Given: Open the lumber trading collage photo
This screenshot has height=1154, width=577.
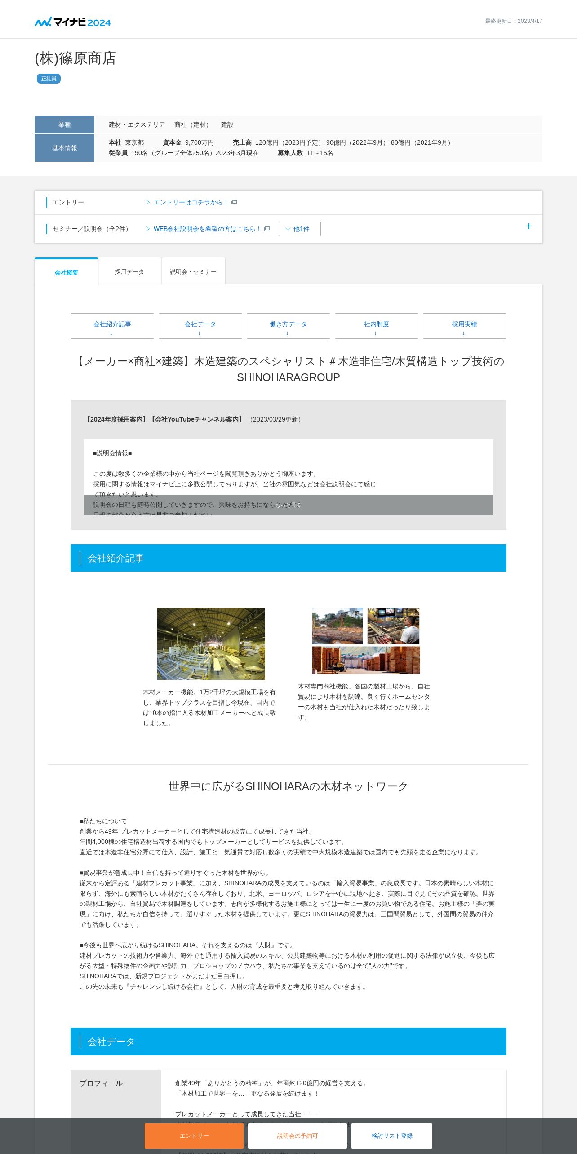Looking at the screenshot, I should tap(366, 641).
